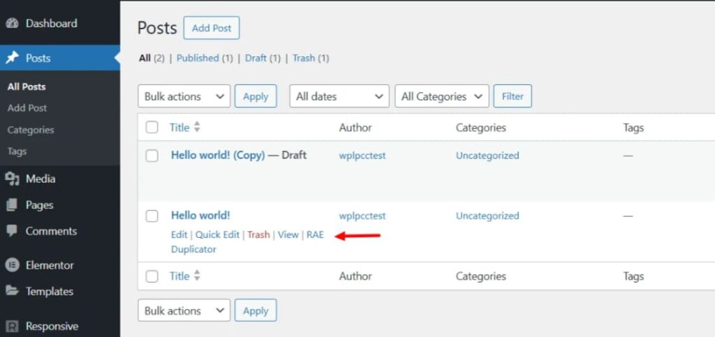715x337 pixels.
Task: Tick the checkbox for Hello world! (Copy)
Action: coord(152,156)
